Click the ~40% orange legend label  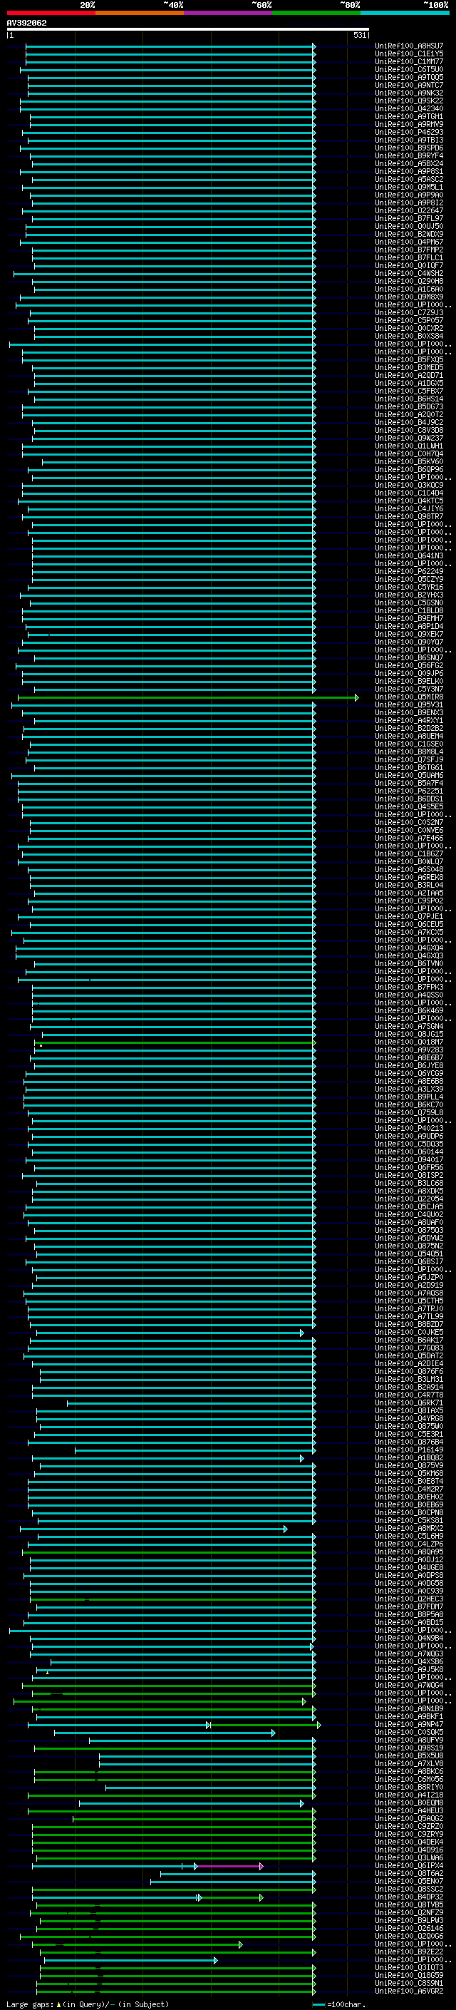(173, 6)
